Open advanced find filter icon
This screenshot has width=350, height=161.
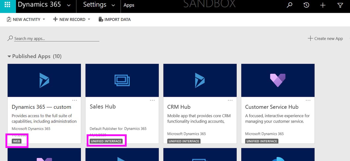340,5
